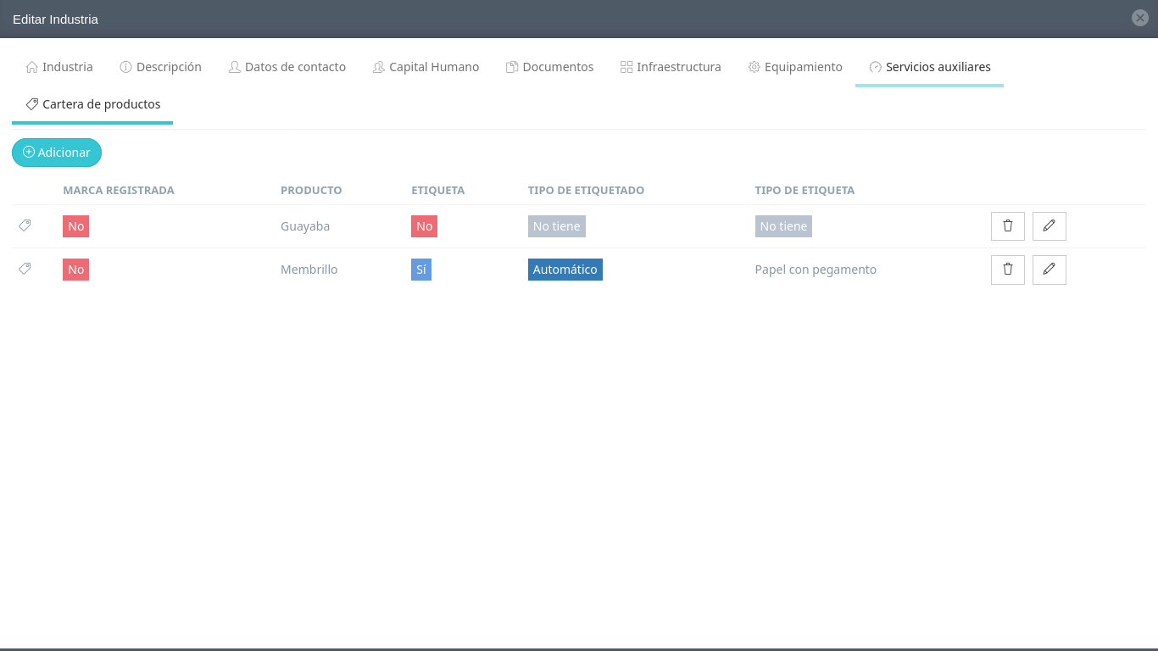Select the Cartera de productos tab
The width and height of the screenshot is (1158, 651).
[92, 104]
